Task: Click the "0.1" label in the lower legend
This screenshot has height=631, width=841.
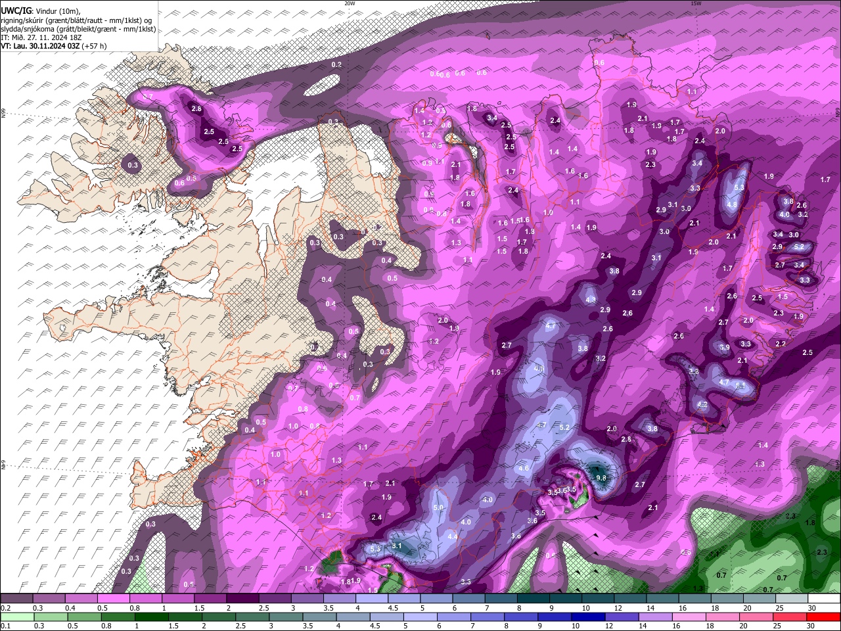Action: coord(5,626)
